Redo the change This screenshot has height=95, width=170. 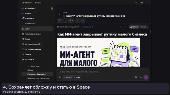click(x=125, y=27)
